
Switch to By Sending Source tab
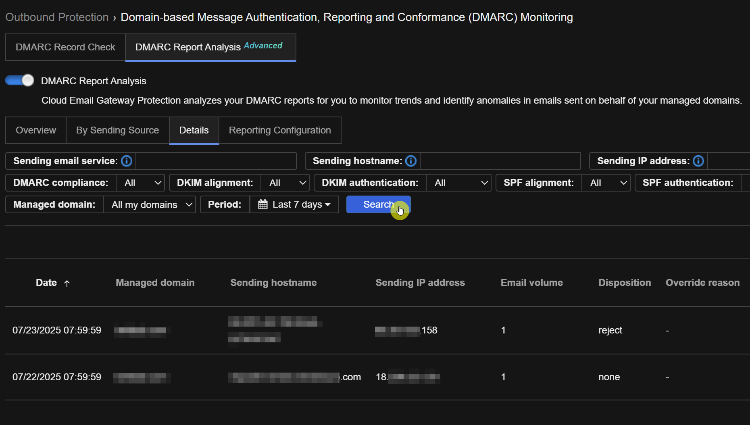[117, 130]
